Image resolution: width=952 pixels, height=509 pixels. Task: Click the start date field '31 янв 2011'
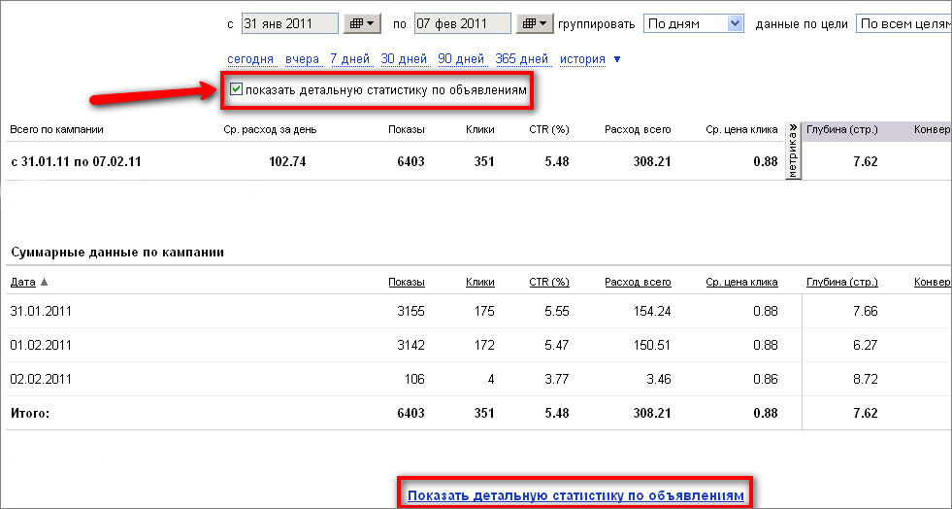pos(289,23)
